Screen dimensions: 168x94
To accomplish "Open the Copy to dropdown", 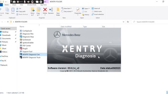I will click(38, 12).
